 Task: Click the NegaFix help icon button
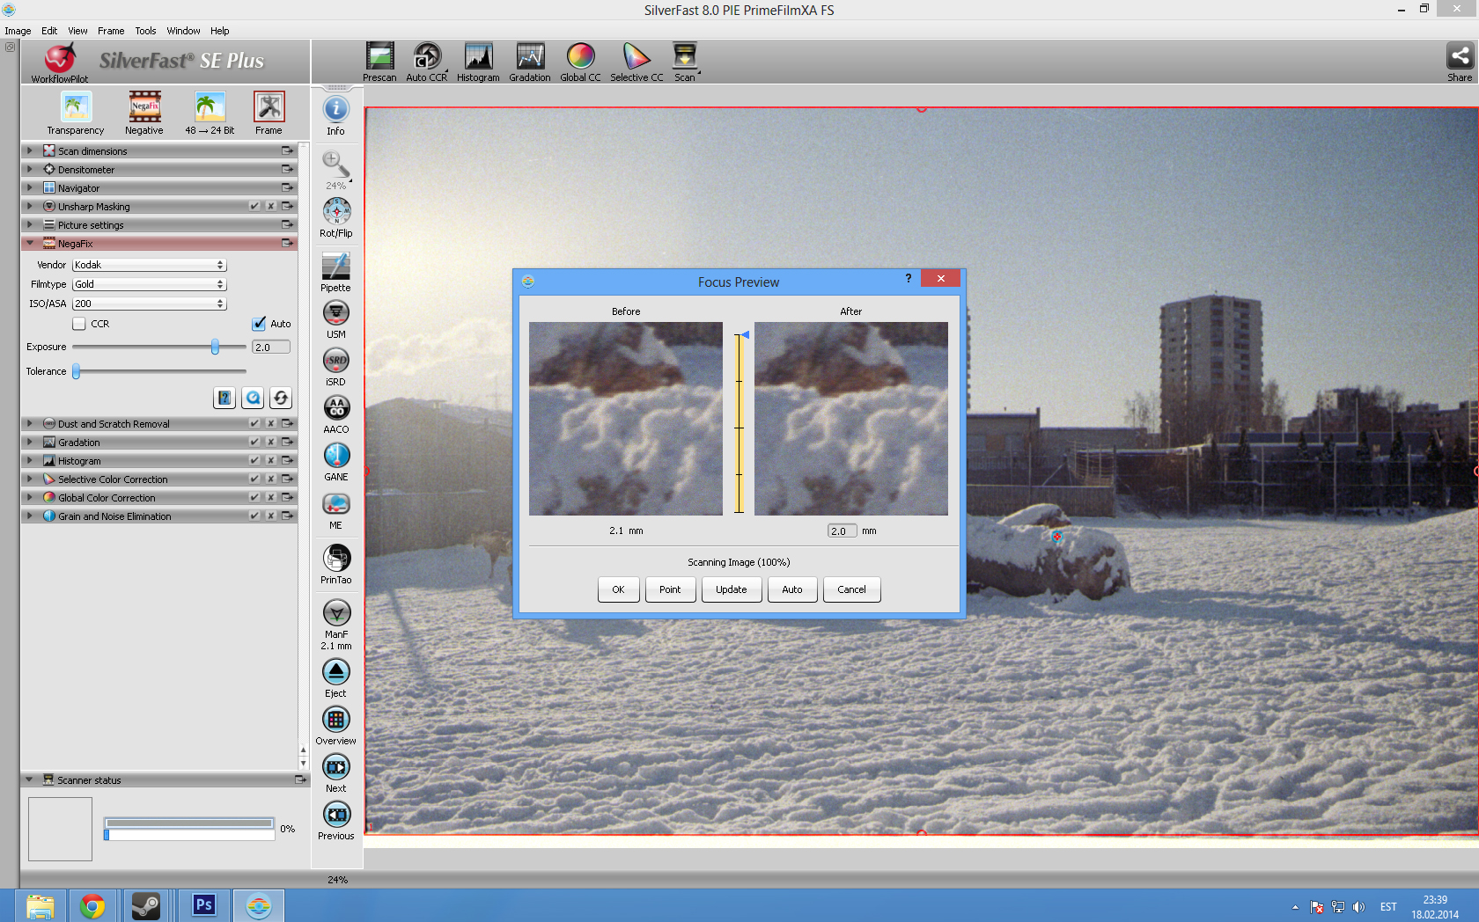[224, 399]
